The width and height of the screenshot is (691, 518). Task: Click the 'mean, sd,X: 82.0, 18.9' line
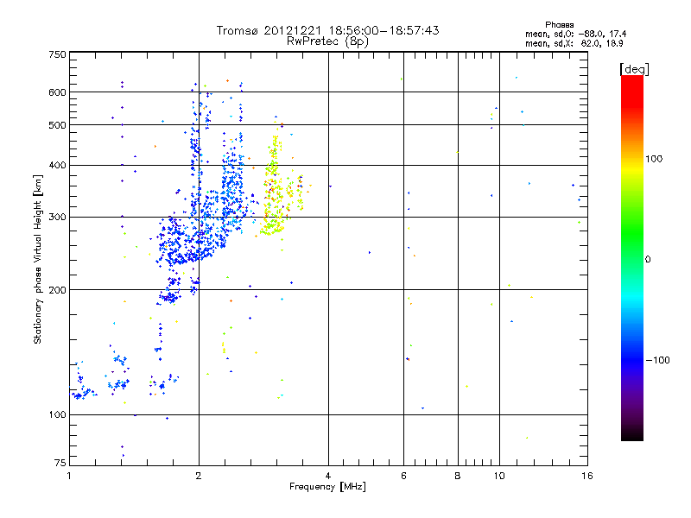(x=574, y=43)
